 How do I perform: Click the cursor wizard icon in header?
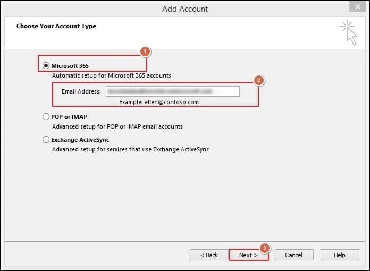tap(349, 32)
